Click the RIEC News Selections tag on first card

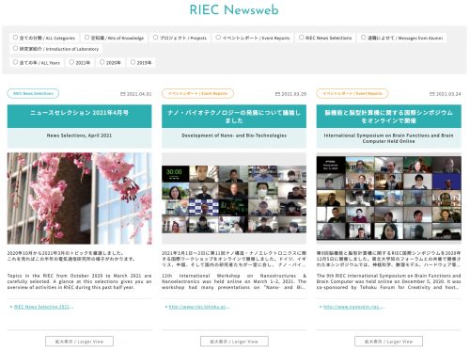[33, 93]
